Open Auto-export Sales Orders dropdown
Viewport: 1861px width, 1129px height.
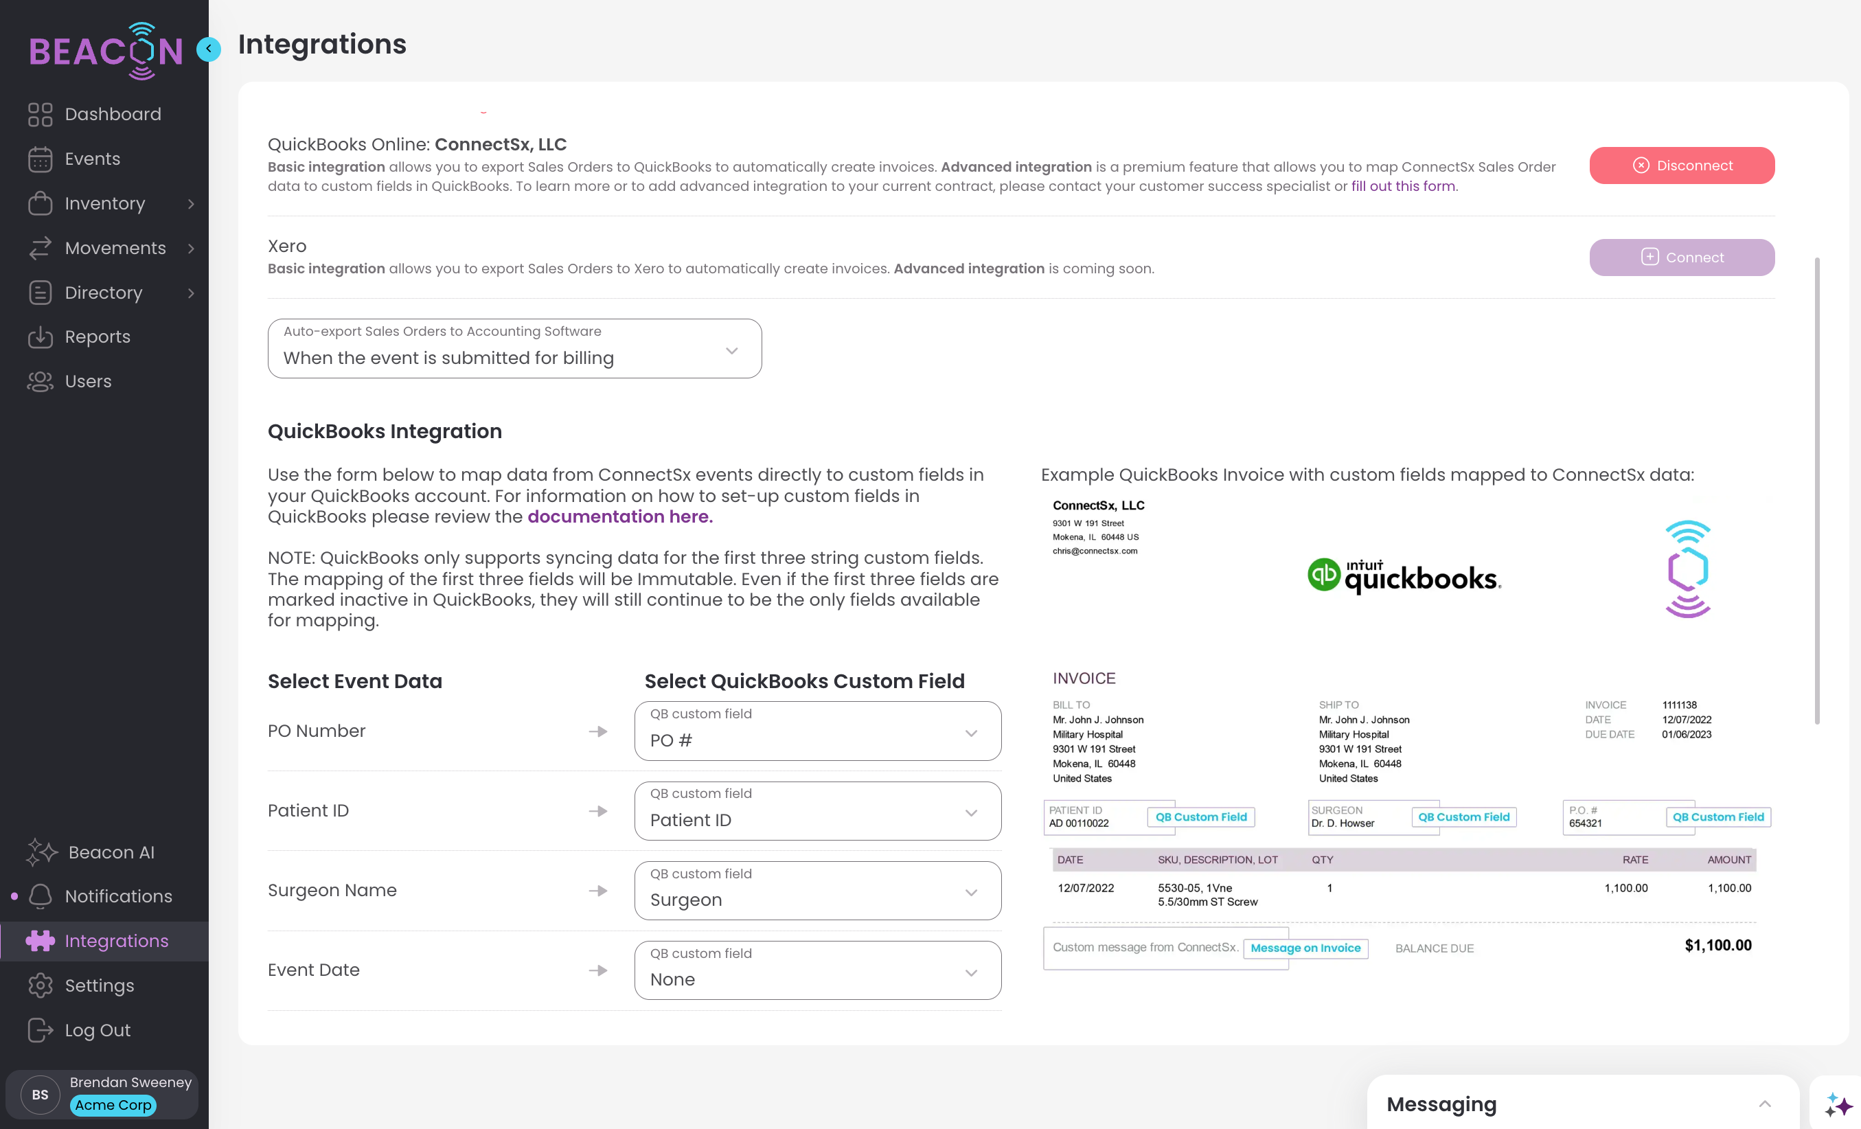[x=514, y=349]
